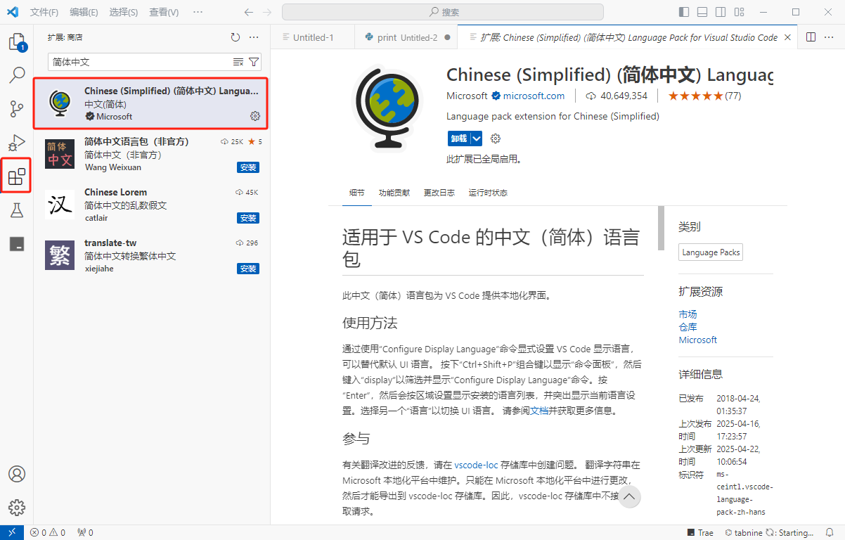Split the editor to the right

pyautogui.click(x=811, y=37)
